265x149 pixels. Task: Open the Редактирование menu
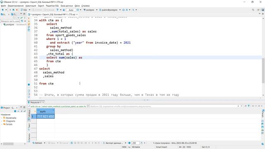[16, 6]
